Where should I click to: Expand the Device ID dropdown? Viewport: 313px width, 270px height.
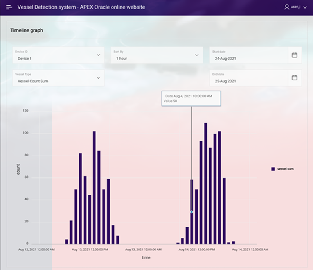coord(98,55)
